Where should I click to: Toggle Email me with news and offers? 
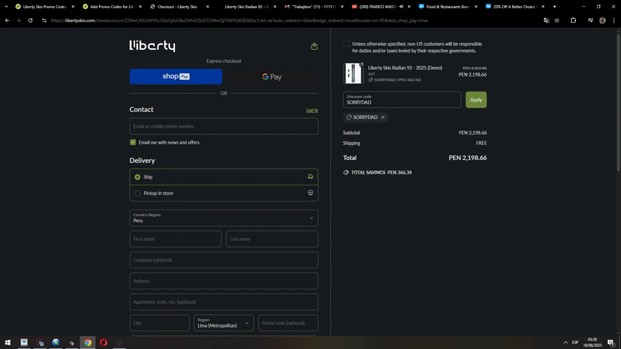point(133,142)
